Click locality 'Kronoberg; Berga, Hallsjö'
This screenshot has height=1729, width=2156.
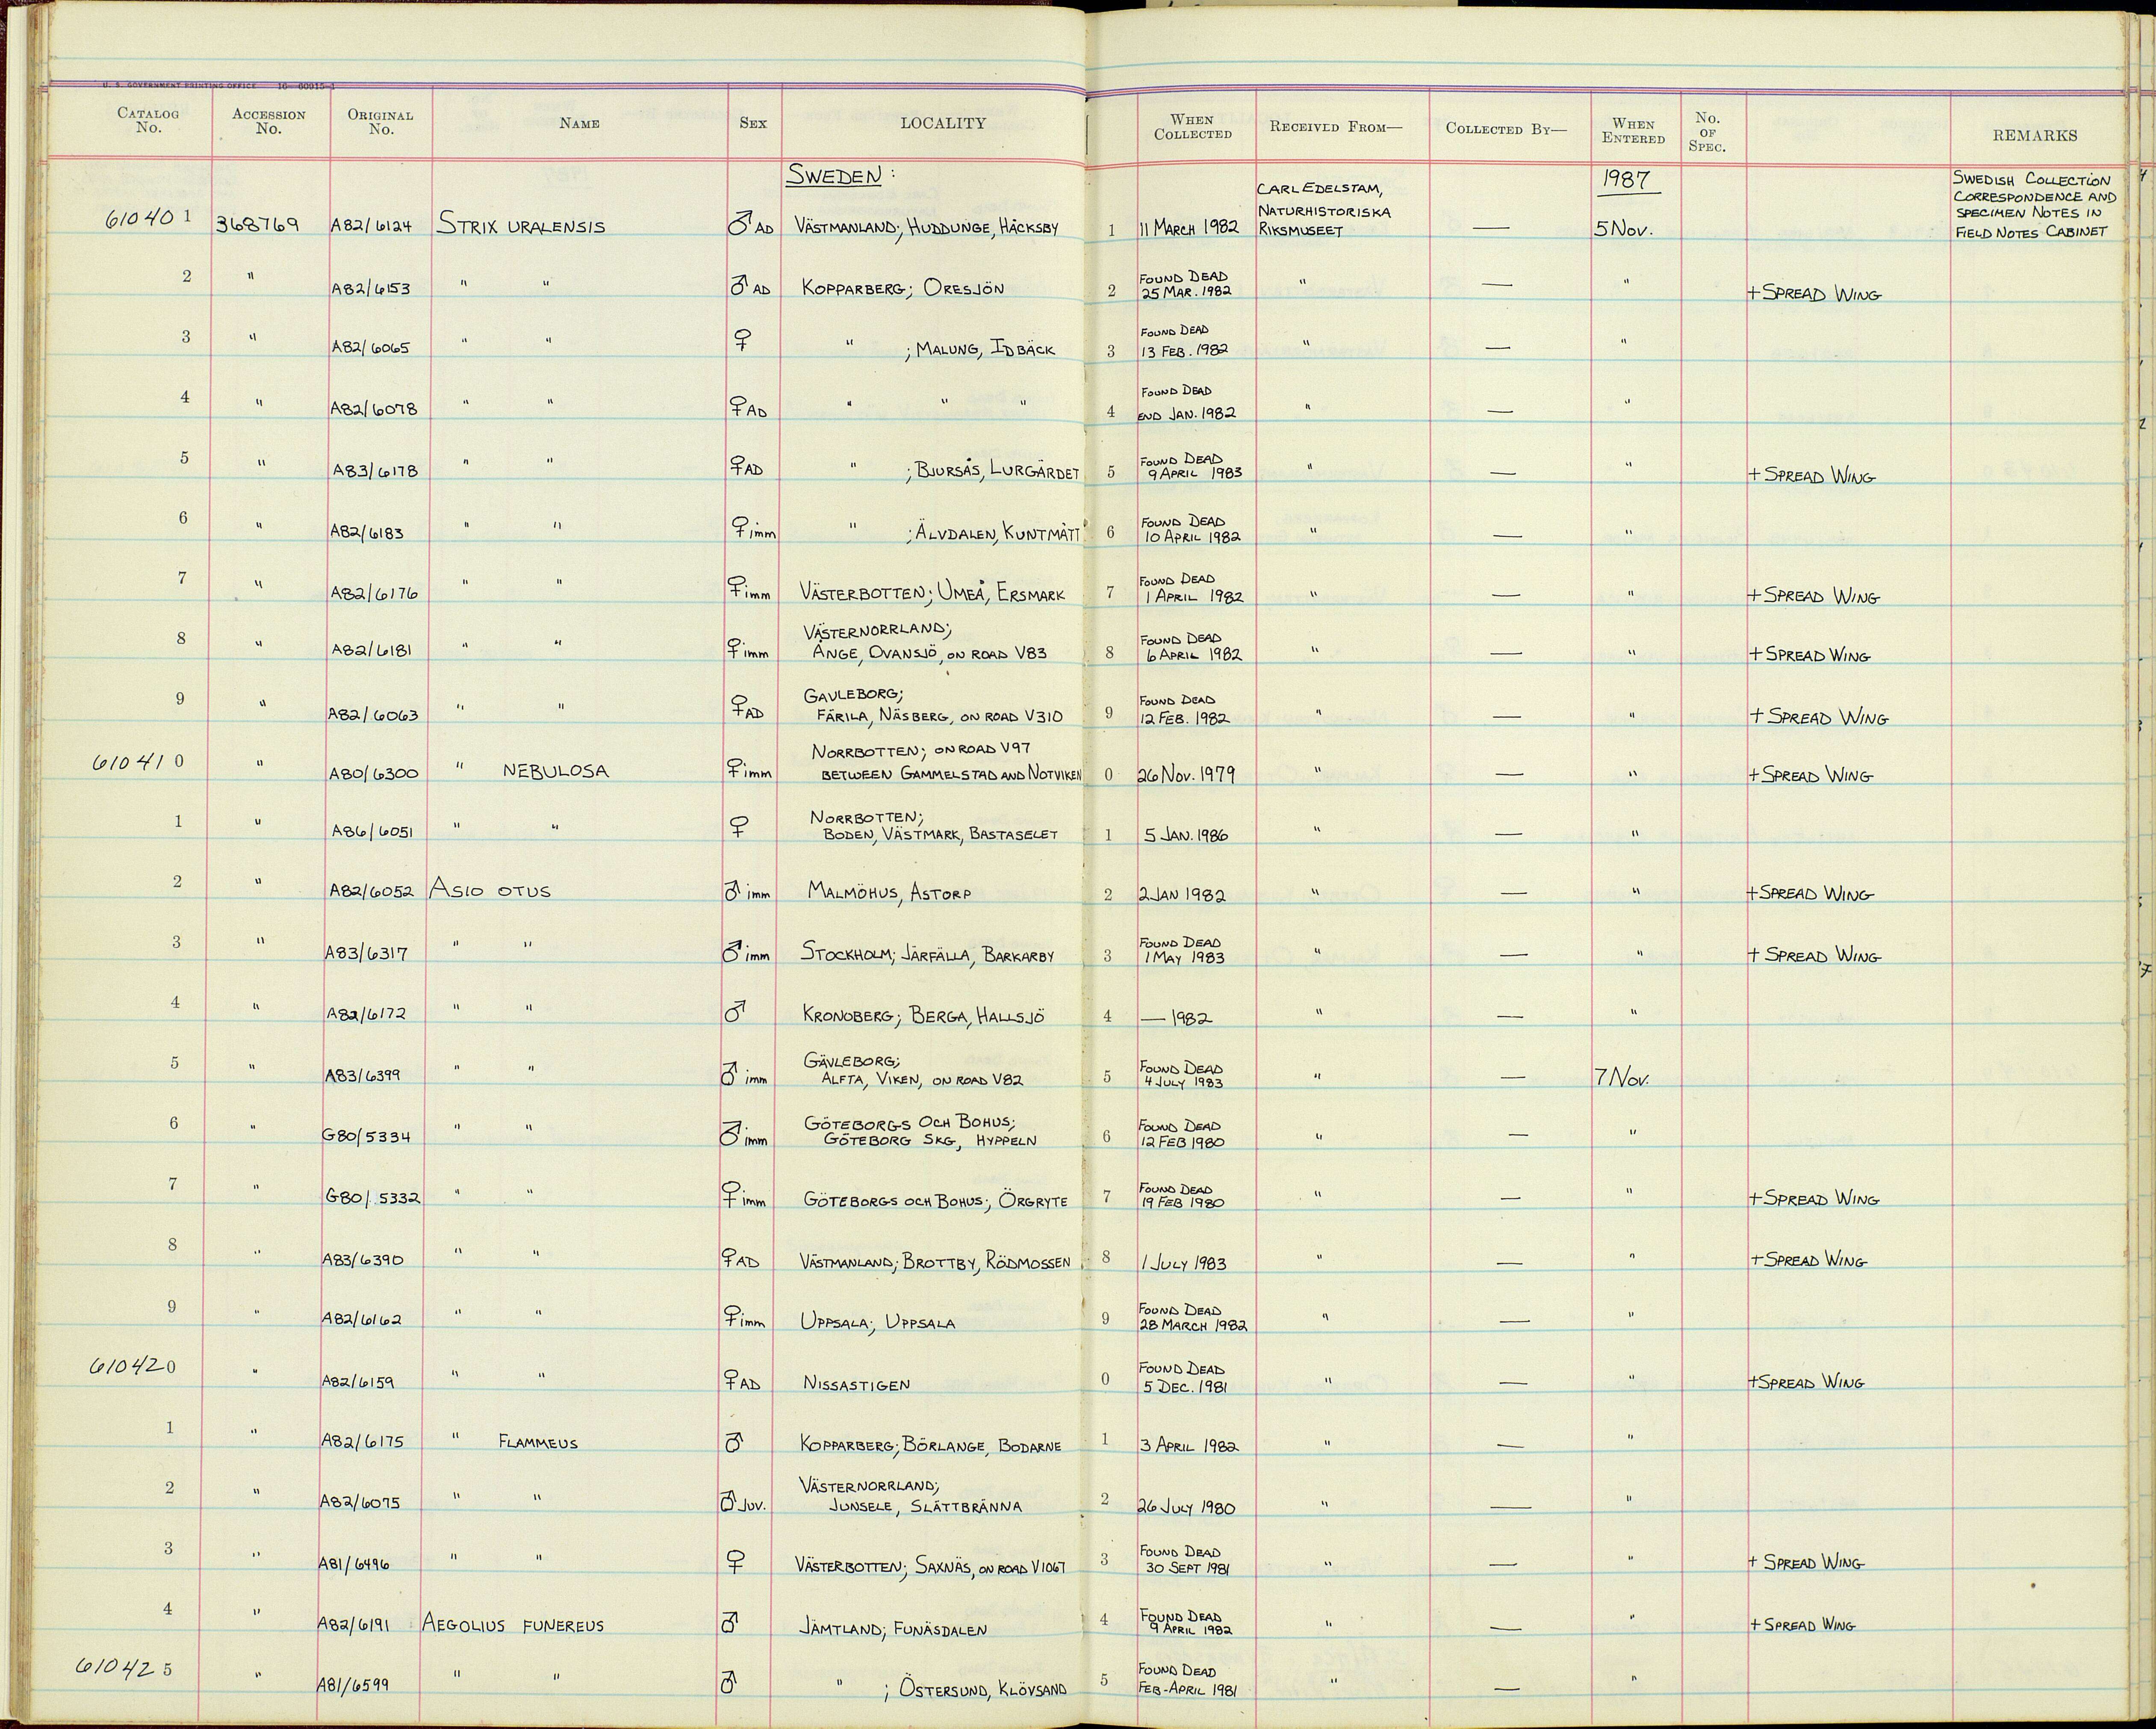(924, 1016)
